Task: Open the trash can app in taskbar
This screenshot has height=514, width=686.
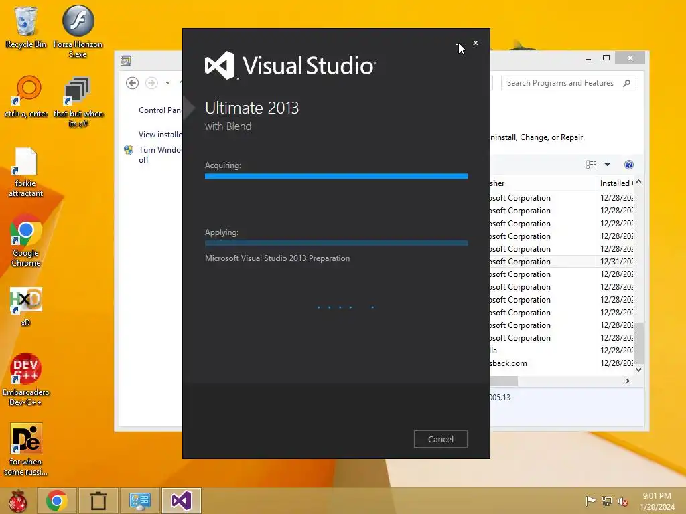Action: [x=98, y=501]
